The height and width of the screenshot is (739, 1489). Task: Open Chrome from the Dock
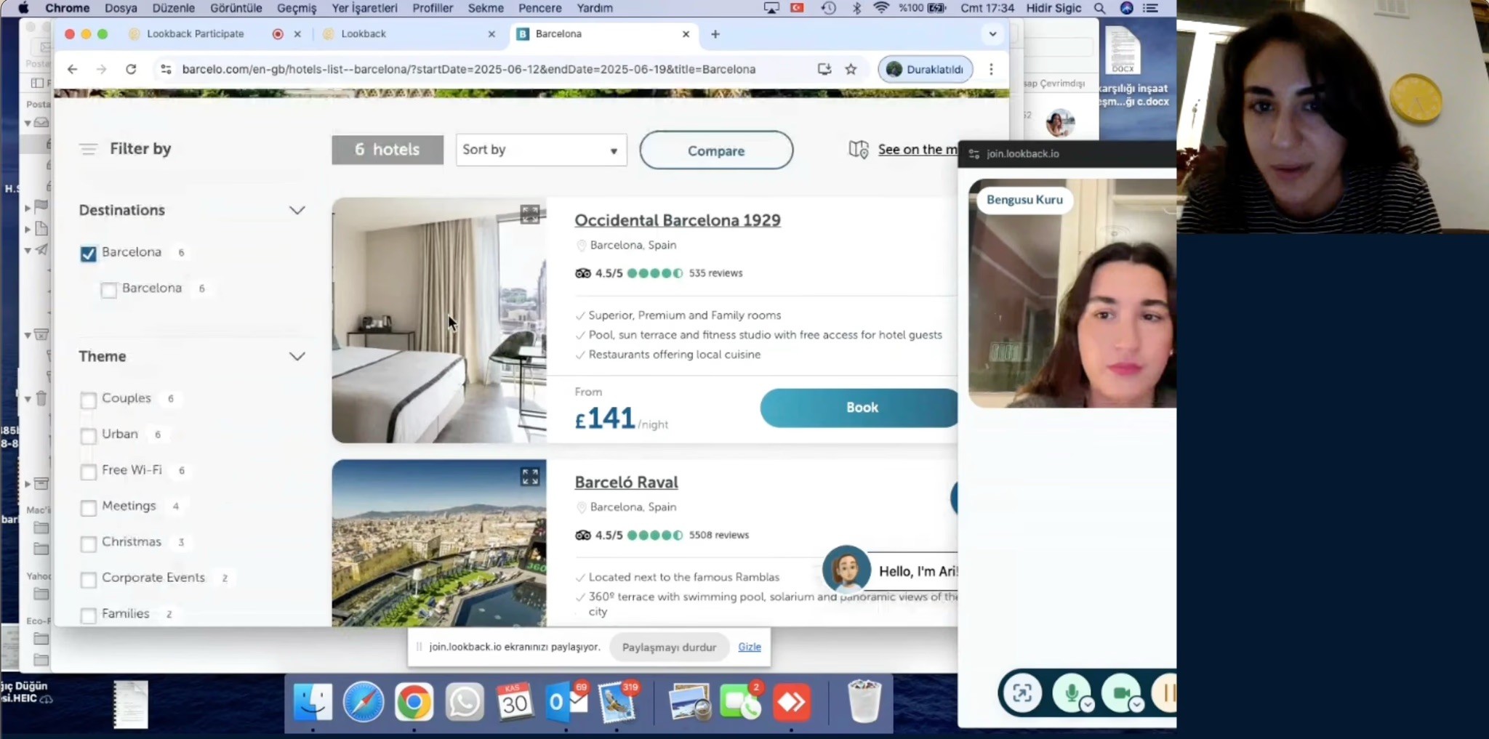414,702
